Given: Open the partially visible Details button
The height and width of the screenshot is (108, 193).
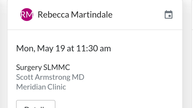Looking at the screenshot, I should 36,104.
